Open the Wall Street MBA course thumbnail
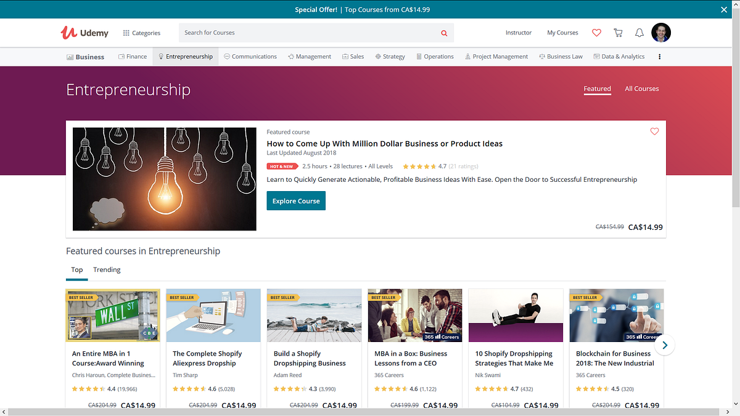 113,316
